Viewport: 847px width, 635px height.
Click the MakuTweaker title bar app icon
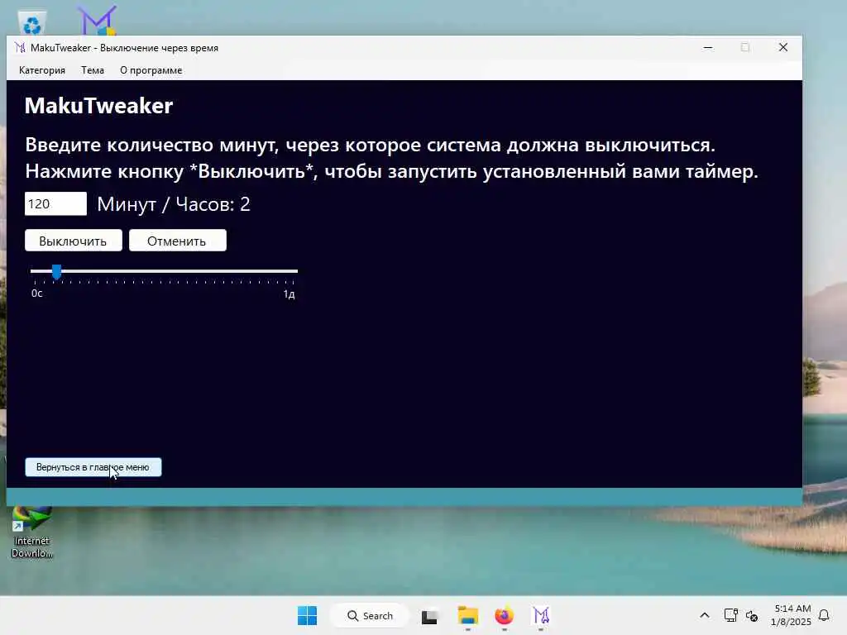click(x=21, y=47)
